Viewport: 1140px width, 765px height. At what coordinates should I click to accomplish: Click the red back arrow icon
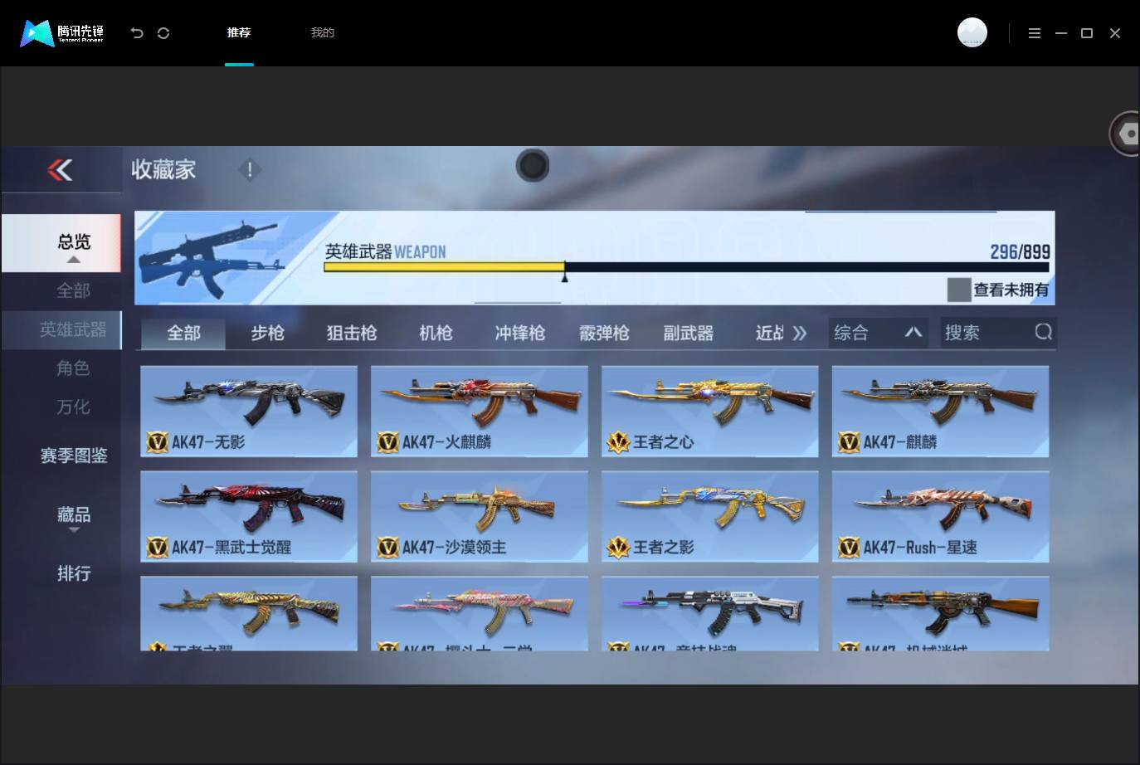(60, 170)
